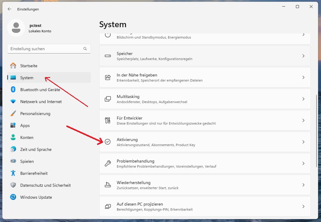The height and width of the screenshot is (222, 321).
Task: Click the Datenschutz und Sicherheit shield icon
Action: pyautogui.click(x=13, y=185)
